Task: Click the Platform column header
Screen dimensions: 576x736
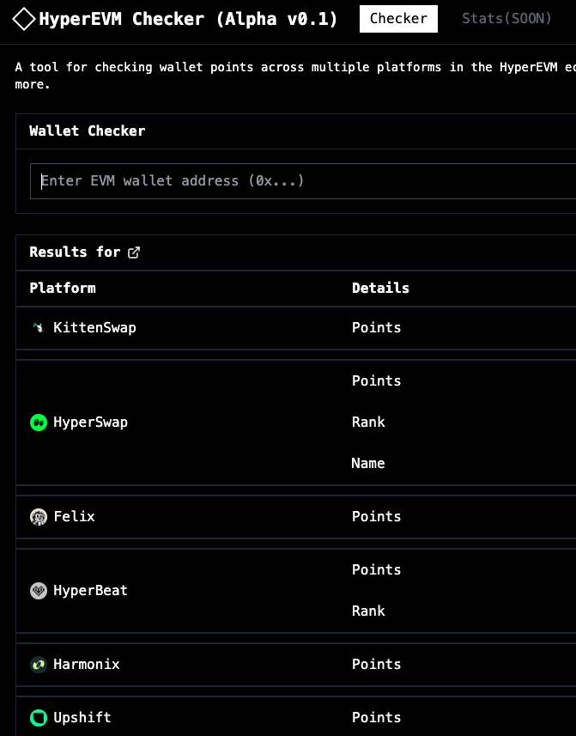Action: pos(63,289)
